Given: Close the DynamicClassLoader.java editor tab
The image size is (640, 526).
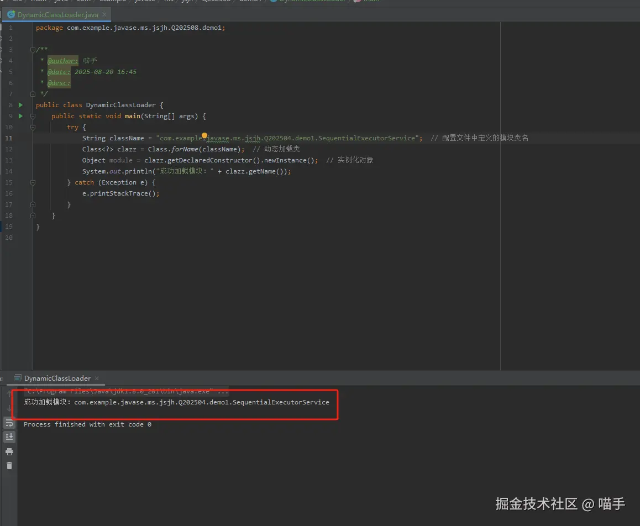Looking at the screenshot, I should pyautogui.click(x=104, y=14).
